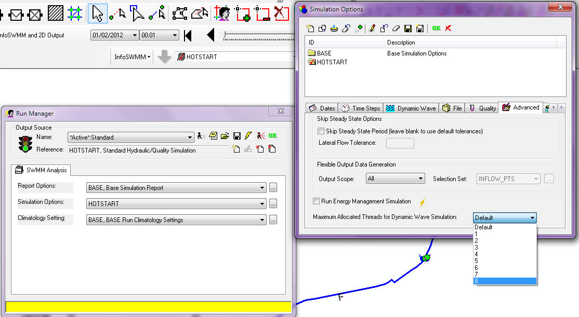Click the tab scroll right arrow in Simulation Options

(x=562, y=107)
